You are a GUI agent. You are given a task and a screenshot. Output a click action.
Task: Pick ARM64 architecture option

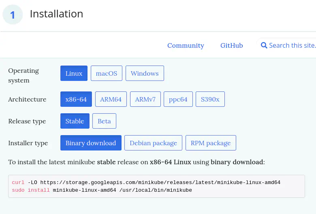[111, 99]
